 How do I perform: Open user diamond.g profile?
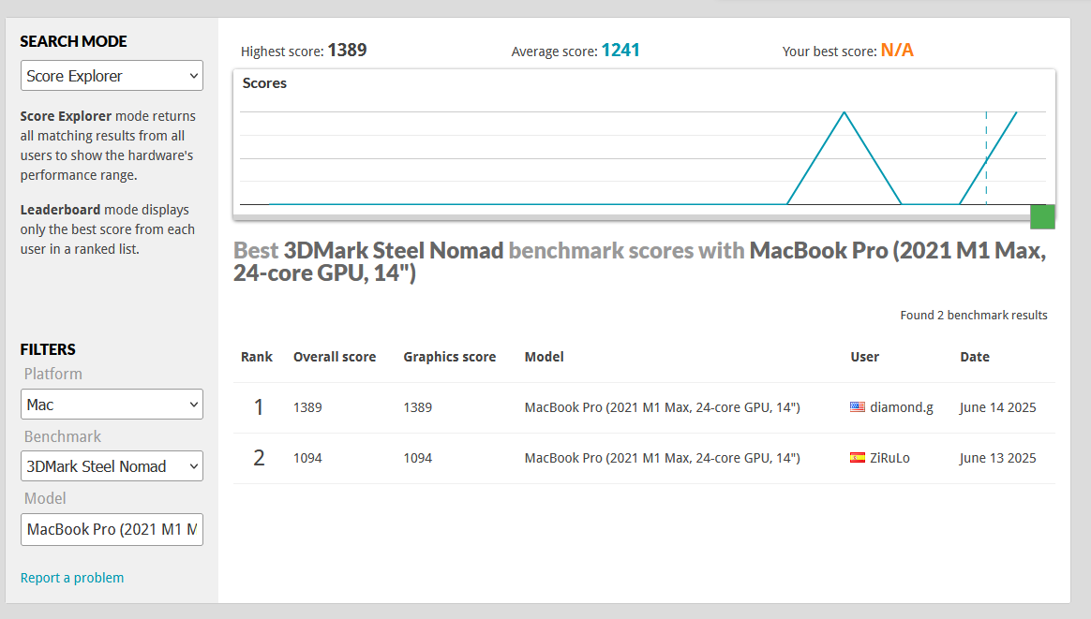[902, 406]
